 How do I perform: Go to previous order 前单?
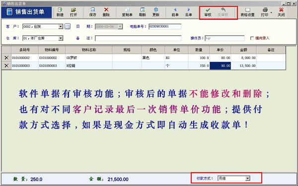pos(175,12)
